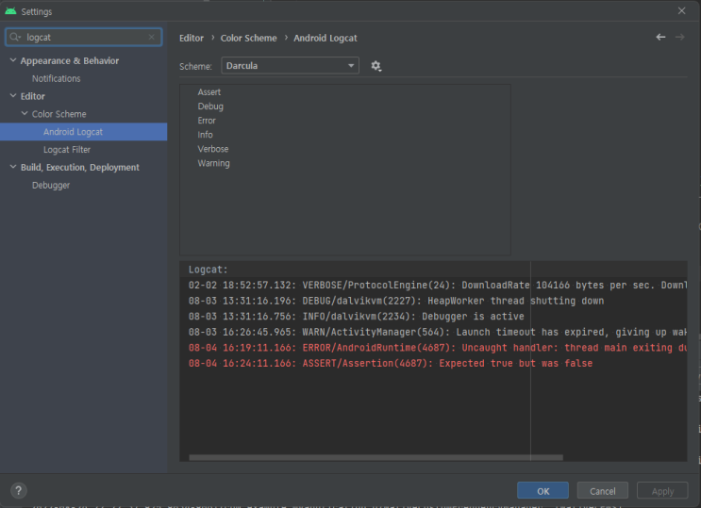This screenshot has width=701, height=508.
Task: Click the back navigation arrow
Action: tap(660, 37)
